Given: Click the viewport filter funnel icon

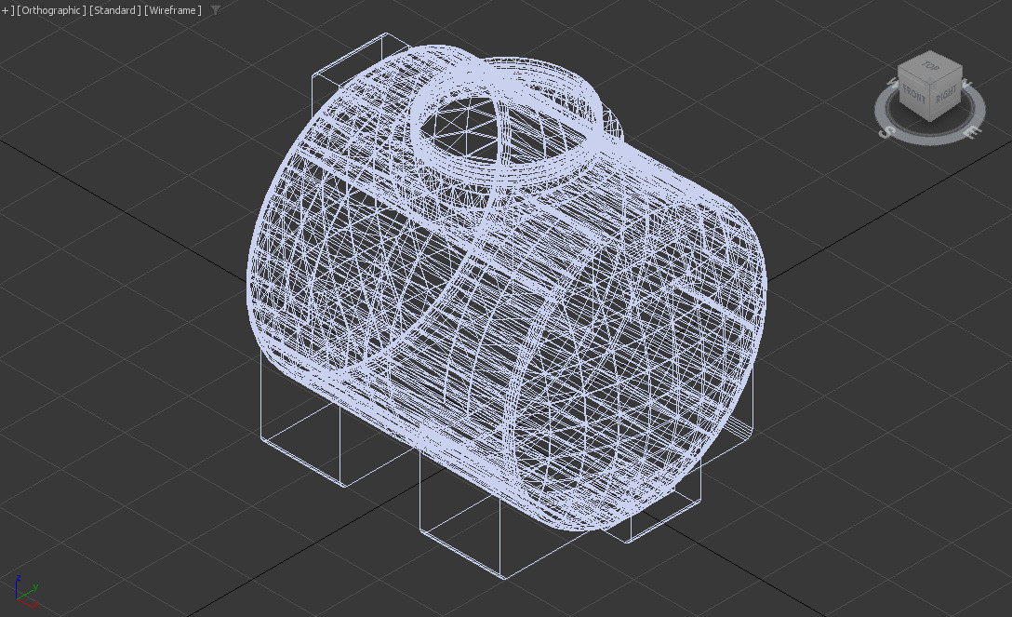Looking at the screenshot, I should point(216,10).
